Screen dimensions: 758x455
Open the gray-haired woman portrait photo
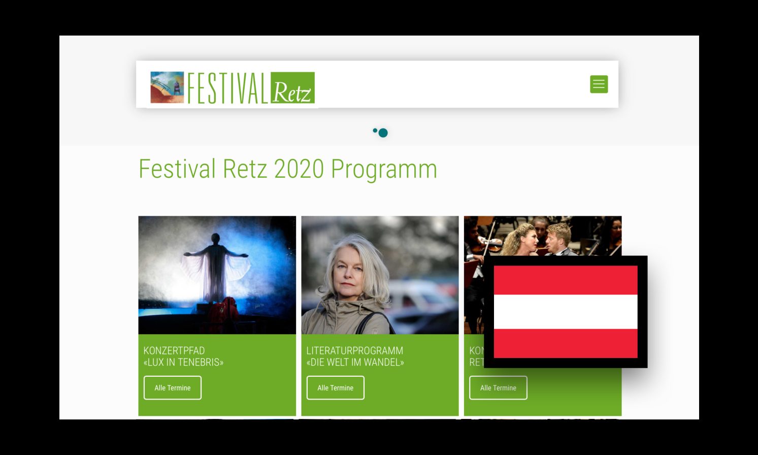point(380,275)
